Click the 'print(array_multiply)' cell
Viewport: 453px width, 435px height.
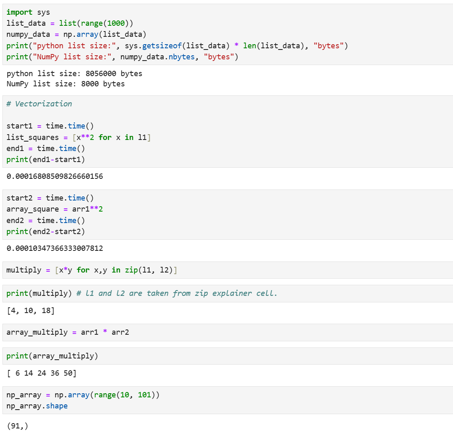(52, 356)
